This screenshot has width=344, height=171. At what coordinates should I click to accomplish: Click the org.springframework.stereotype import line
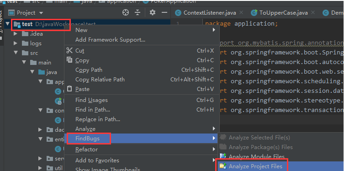coord(282,100)
